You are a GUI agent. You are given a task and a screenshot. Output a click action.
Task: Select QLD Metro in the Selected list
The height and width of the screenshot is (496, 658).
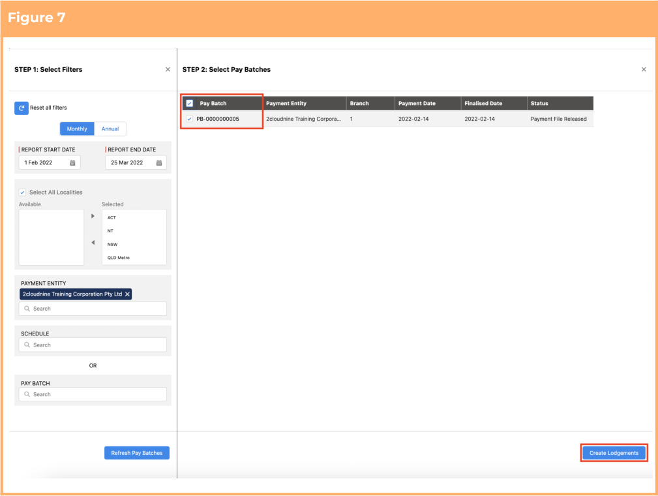[x=118, y=258]
